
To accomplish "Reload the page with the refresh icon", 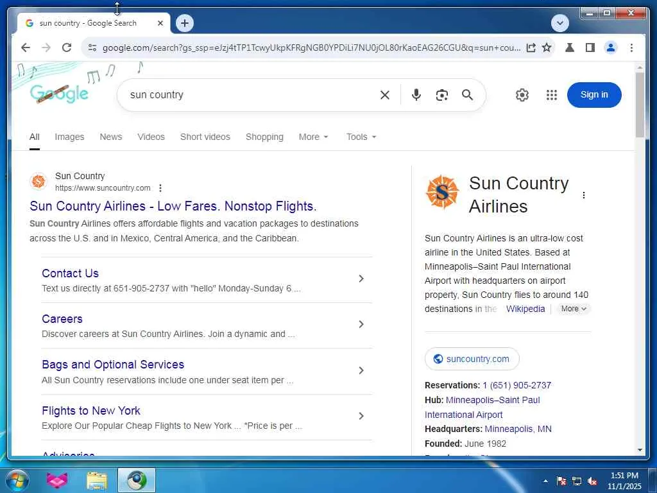I will tap(67, 48).
